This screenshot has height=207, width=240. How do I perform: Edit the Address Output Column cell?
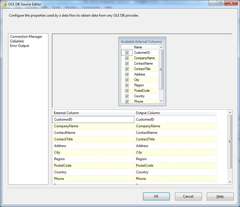pyautogui.click(x=175, y=146)
